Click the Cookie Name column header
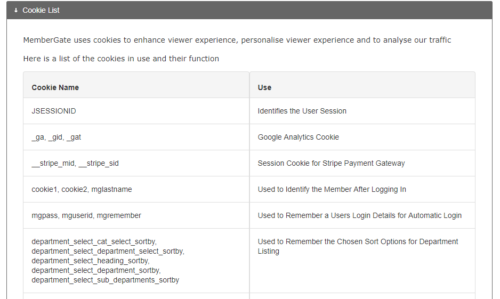This screenshot has height=299, width=500. [55, 87]
